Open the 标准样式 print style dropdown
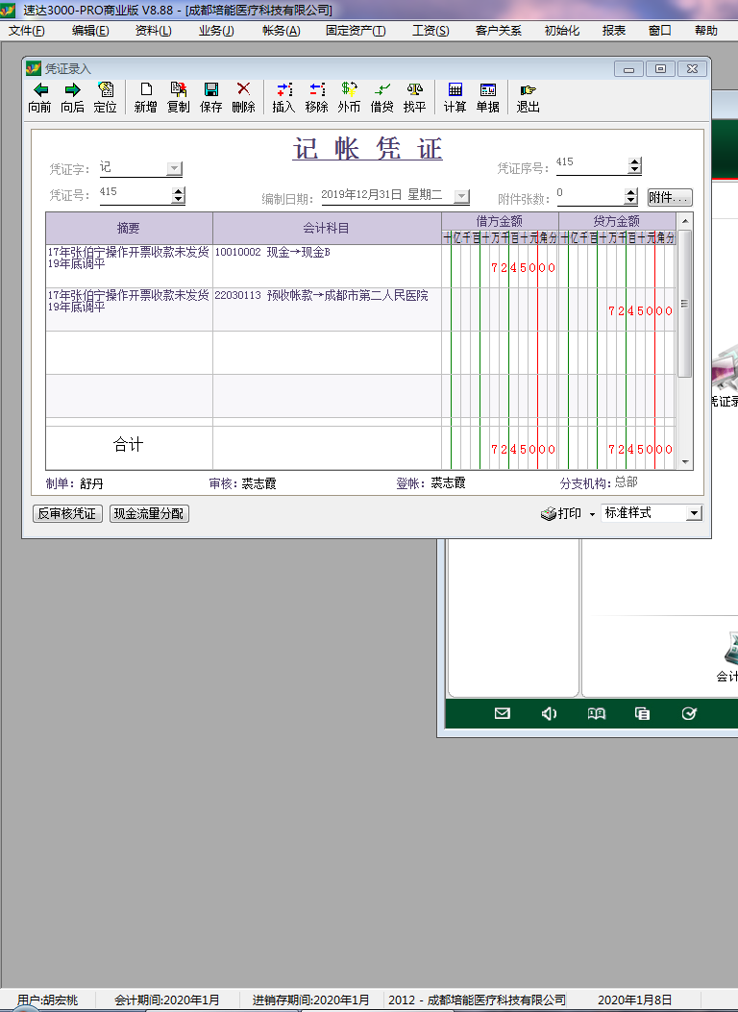The height and width of the screenshot is (1012, 738). click(694, 513)
